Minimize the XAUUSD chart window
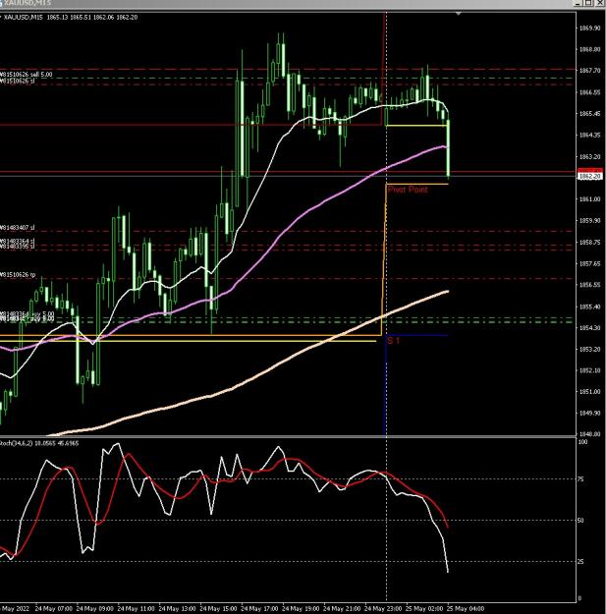Screen dimensions: 606x614 (x=578, y=3)
